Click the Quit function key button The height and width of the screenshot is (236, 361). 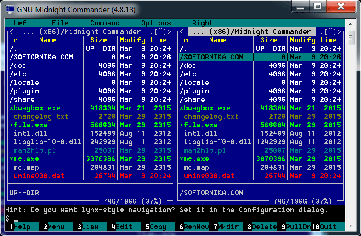click(x=328, y=227)
